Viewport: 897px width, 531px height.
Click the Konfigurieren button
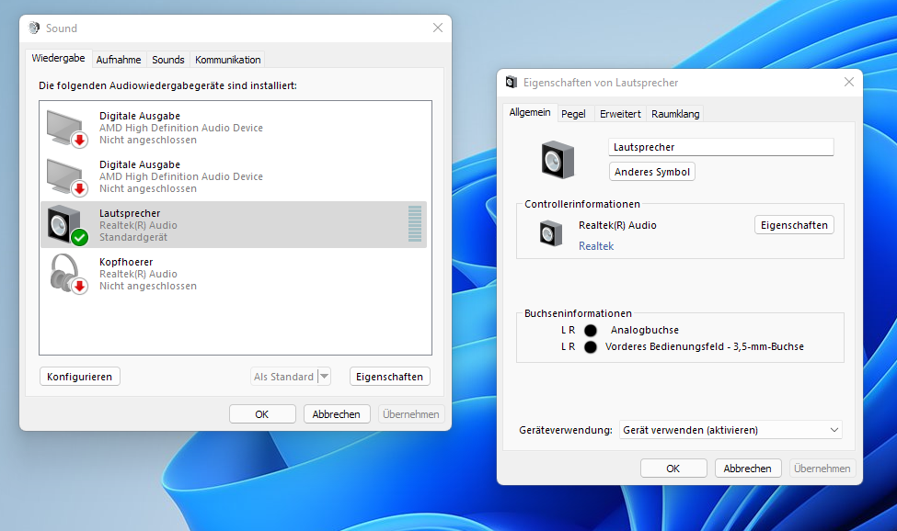pyautogui.click(x=79, y=377)
